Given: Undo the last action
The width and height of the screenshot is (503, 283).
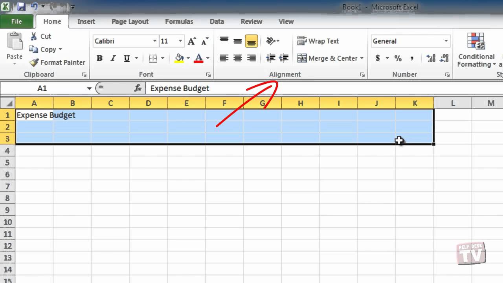Looking at the screenshot, I should click(x=34, y=7).
